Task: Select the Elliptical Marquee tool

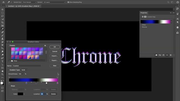Action: click(3, 13)
